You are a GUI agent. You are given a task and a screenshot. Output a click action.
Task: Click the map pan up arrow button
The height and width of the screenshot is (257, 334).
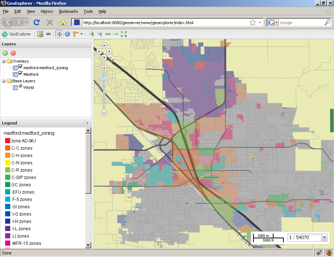104,46
